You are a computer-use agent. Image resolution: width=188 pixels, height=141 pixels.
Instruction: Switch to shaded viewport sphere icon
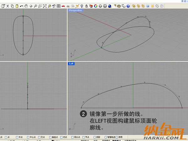(x=100, y=6)
